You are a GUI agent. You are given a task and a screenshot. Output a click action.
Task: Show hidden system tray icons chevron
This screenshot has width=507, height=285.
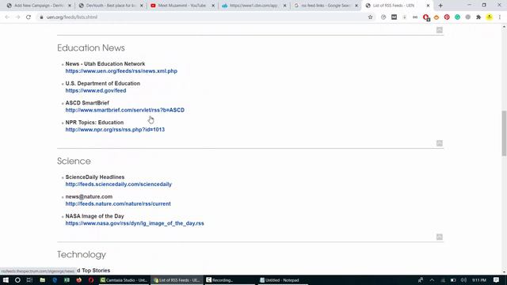click(432, 280)
